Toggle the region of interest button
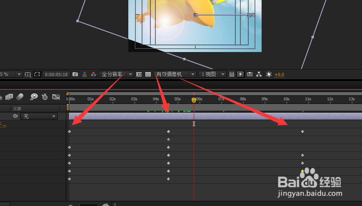This screenshot has height=206, width=362. (x=139, y=74)
